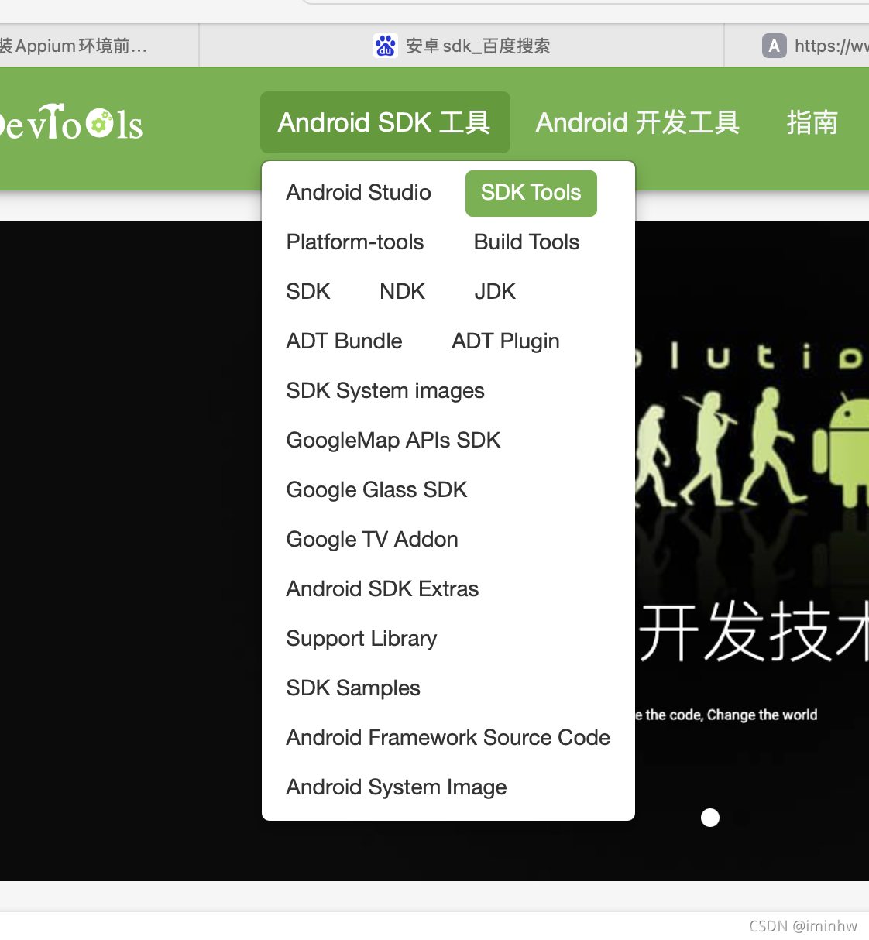The image size is (869, 940).
Task: Open the 指南 menu
Action: (812, 122)
